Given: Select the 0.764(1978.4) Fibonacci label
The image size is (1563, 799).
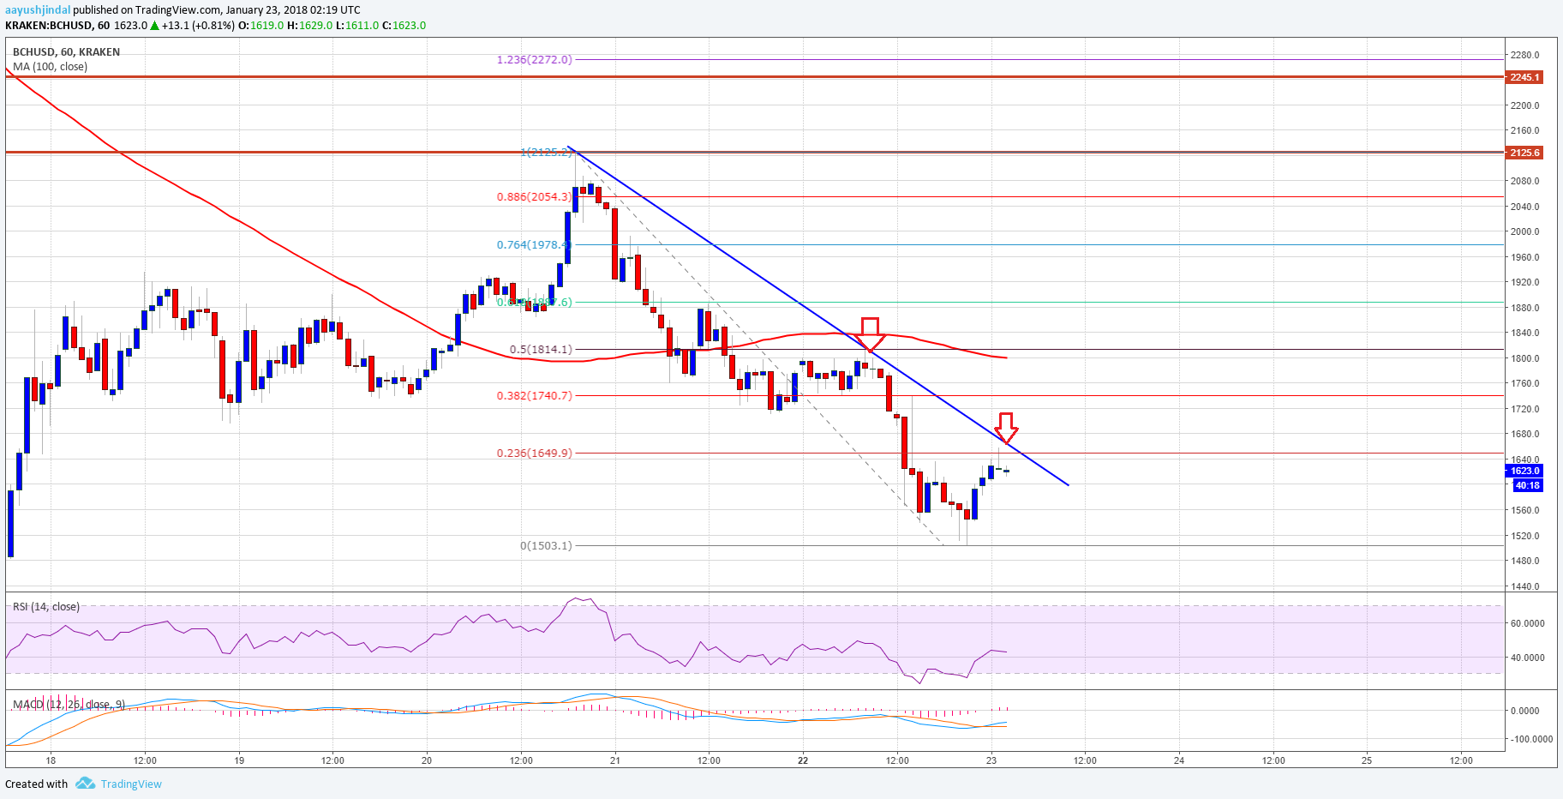Looking at the screenshot, I should pos(534,244).
